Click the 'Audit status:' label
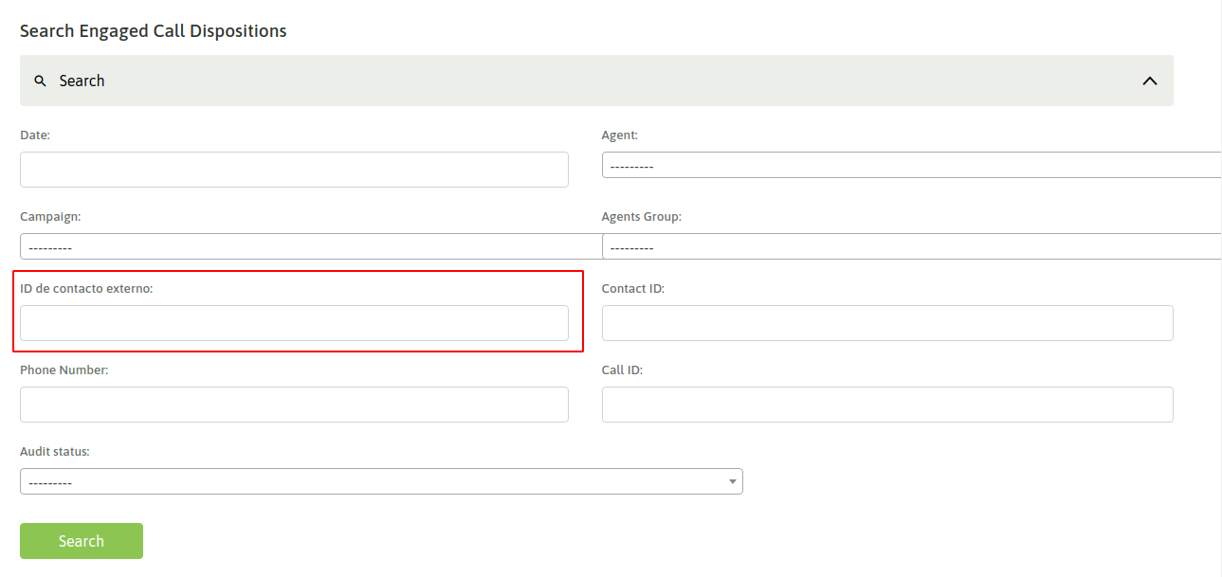This screenshot has width=1222, height=577. pyautogui.click(x=55, y=452)
